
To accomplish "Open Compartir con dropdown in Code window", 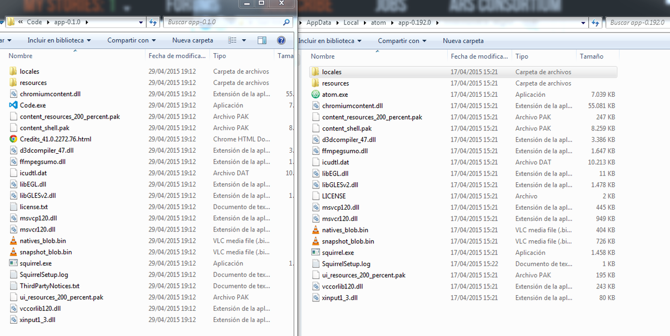I will click(131, 40).
